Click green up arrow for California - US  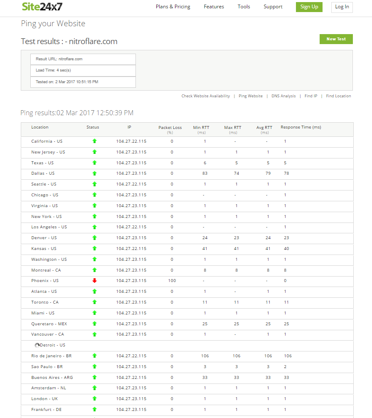pyautogui.click(x=94, y=141)
